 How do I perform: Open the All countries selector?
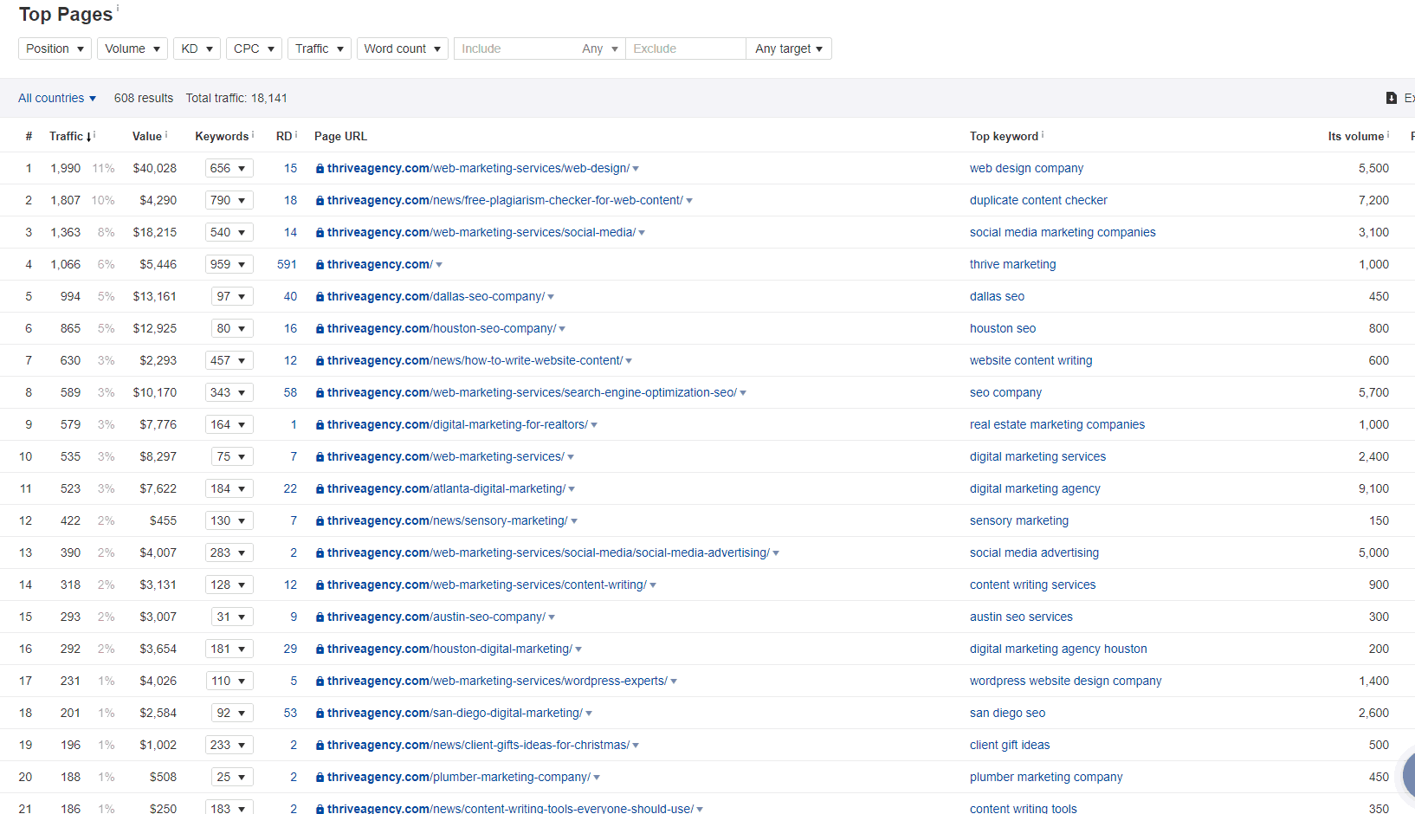coord(56,98)
